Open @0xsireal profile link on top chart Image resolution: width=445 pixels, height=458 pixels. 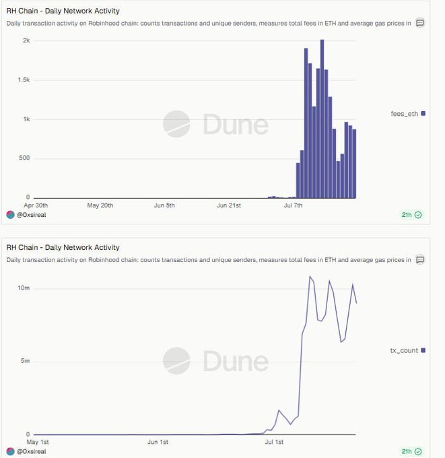(31, 215)
